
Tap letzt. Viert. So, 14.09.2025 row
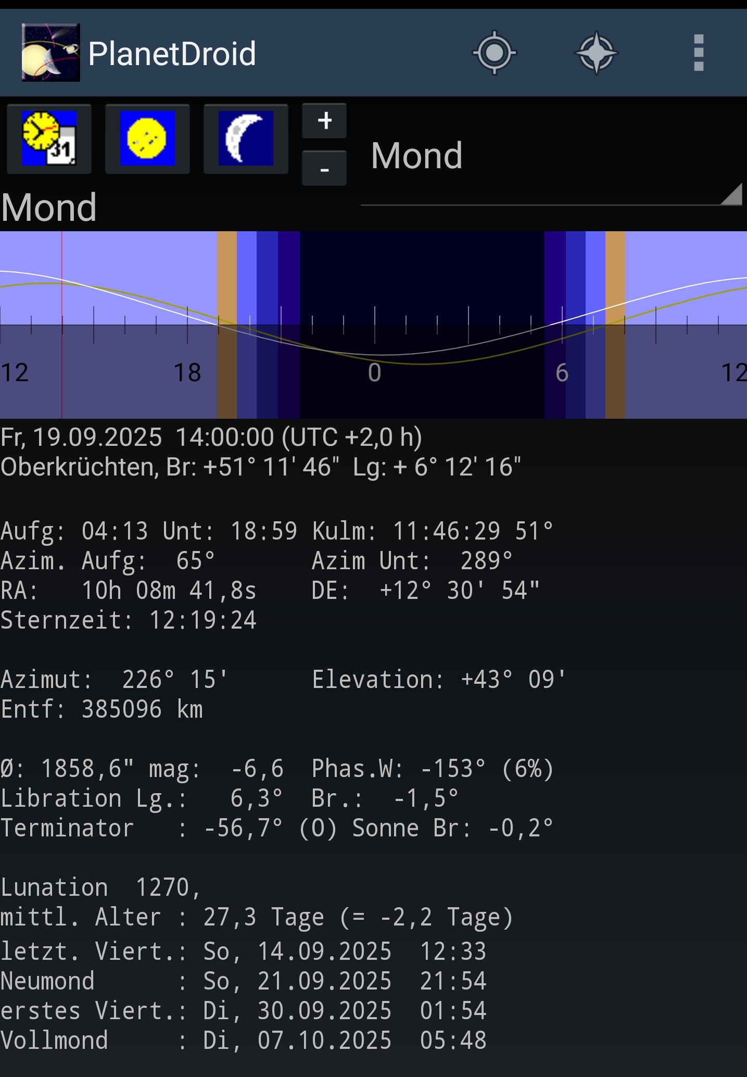[244, 951]
